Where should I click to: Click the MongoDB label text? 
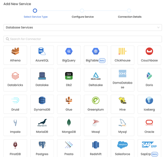point(69,132)
